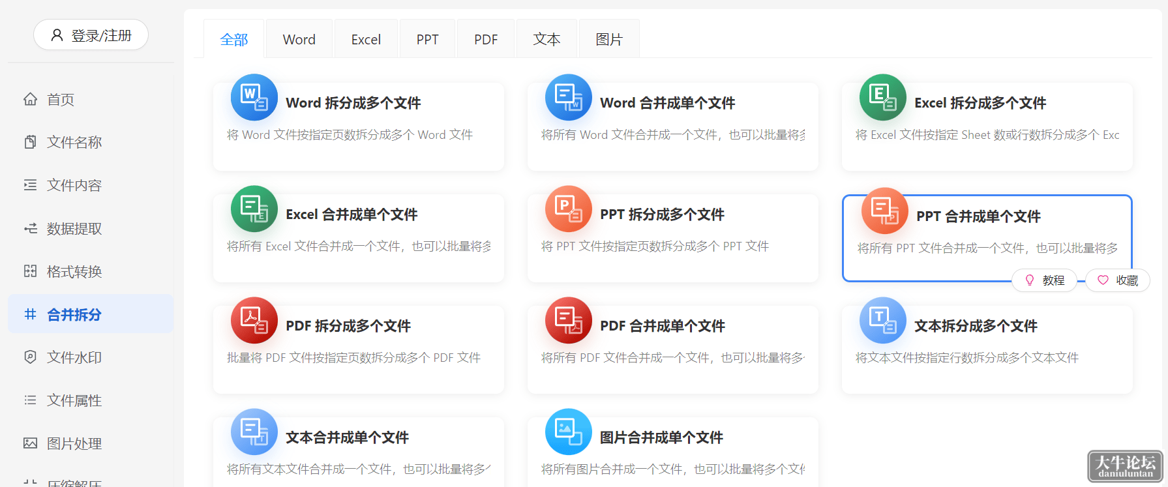Click the 文件属性 list icon
The width and height of the screenshot is (1168, 487).
[31, 400]
